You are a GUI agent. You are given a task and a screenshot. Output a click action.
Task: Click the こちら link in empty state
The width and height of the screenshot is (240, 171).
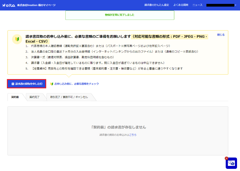pyautogui.click(x=133, y=135)
